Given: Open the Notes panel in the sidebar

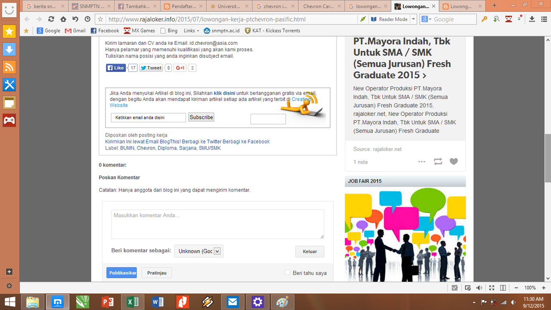Looking at the screenshot, I should [9, 102].
